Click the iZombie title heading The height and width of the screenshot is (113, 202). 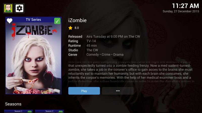coord(77,20)
